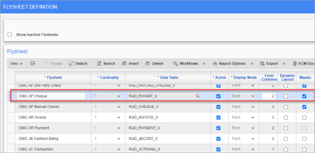Click the magnifier lookup in the RAD_PAYAMT_V field

pos(198,96)
